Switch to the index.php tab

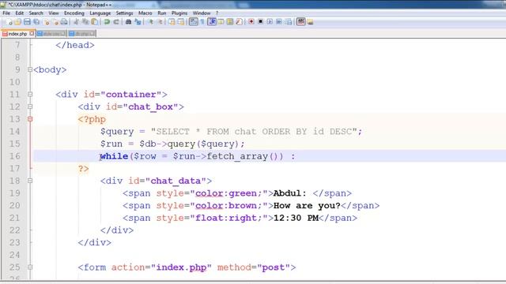coord(17,33)
